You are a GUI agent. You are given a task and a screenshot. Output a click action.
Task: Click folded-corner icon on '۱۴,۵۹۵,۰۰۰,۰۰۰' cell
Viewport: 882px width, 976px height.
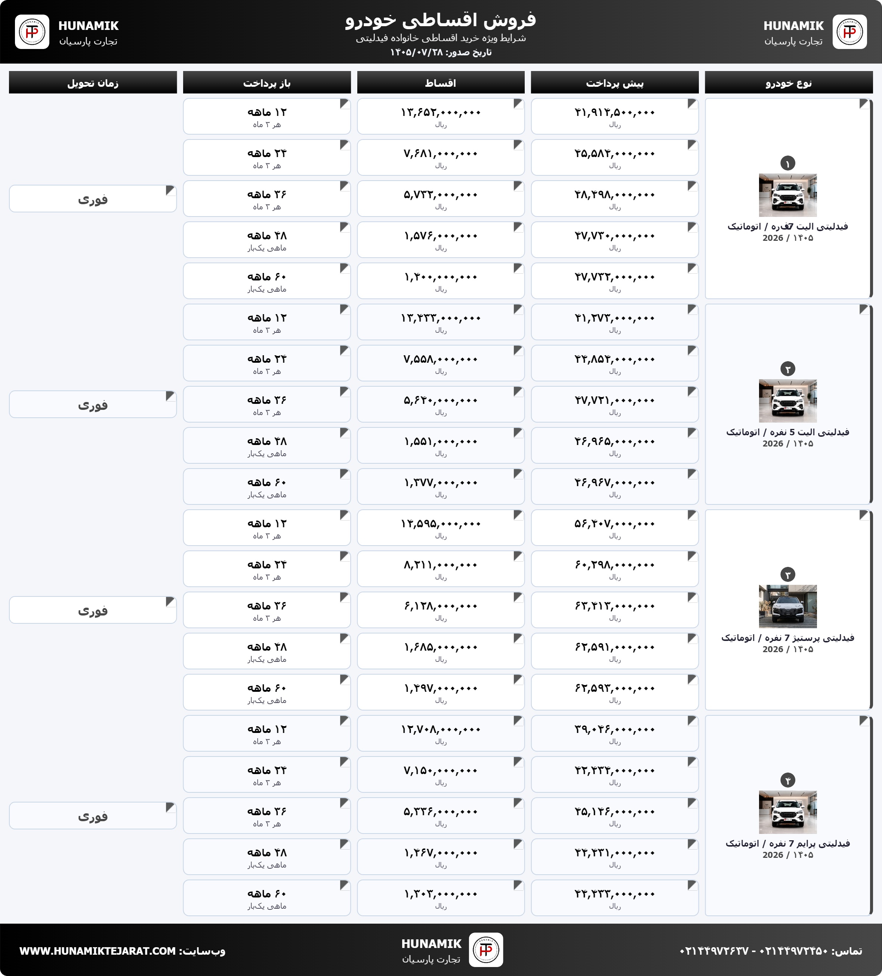tap(518, 515)
